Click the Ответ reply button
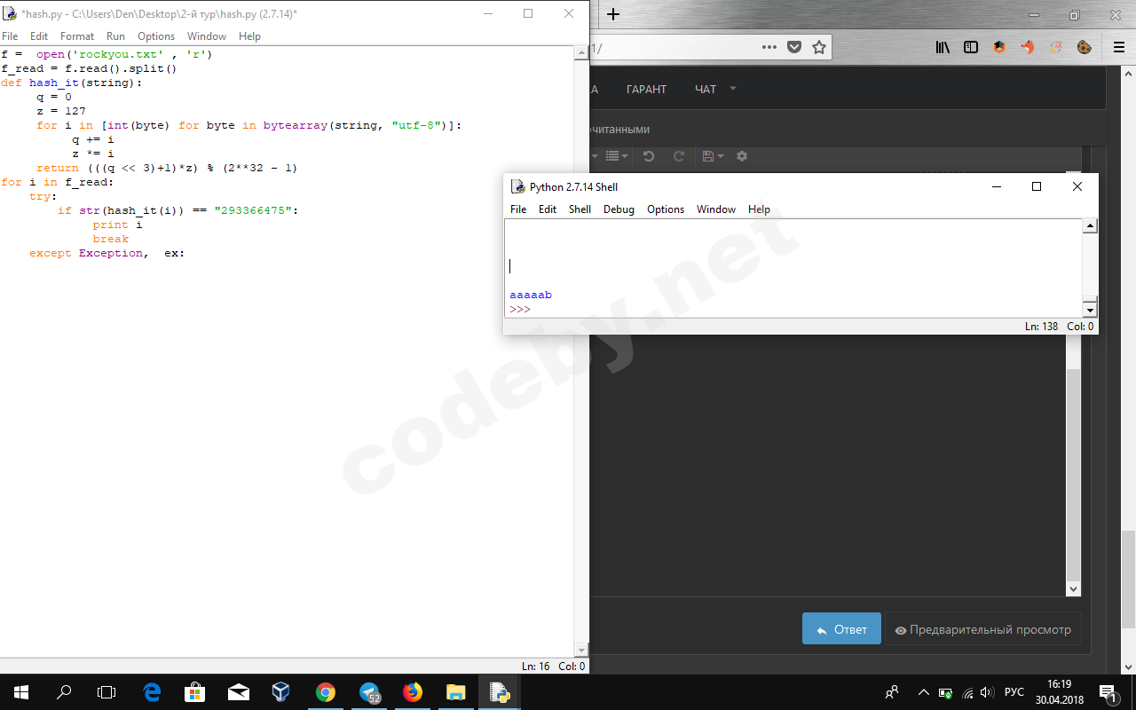1136x710 pixels. click(841, 629)
